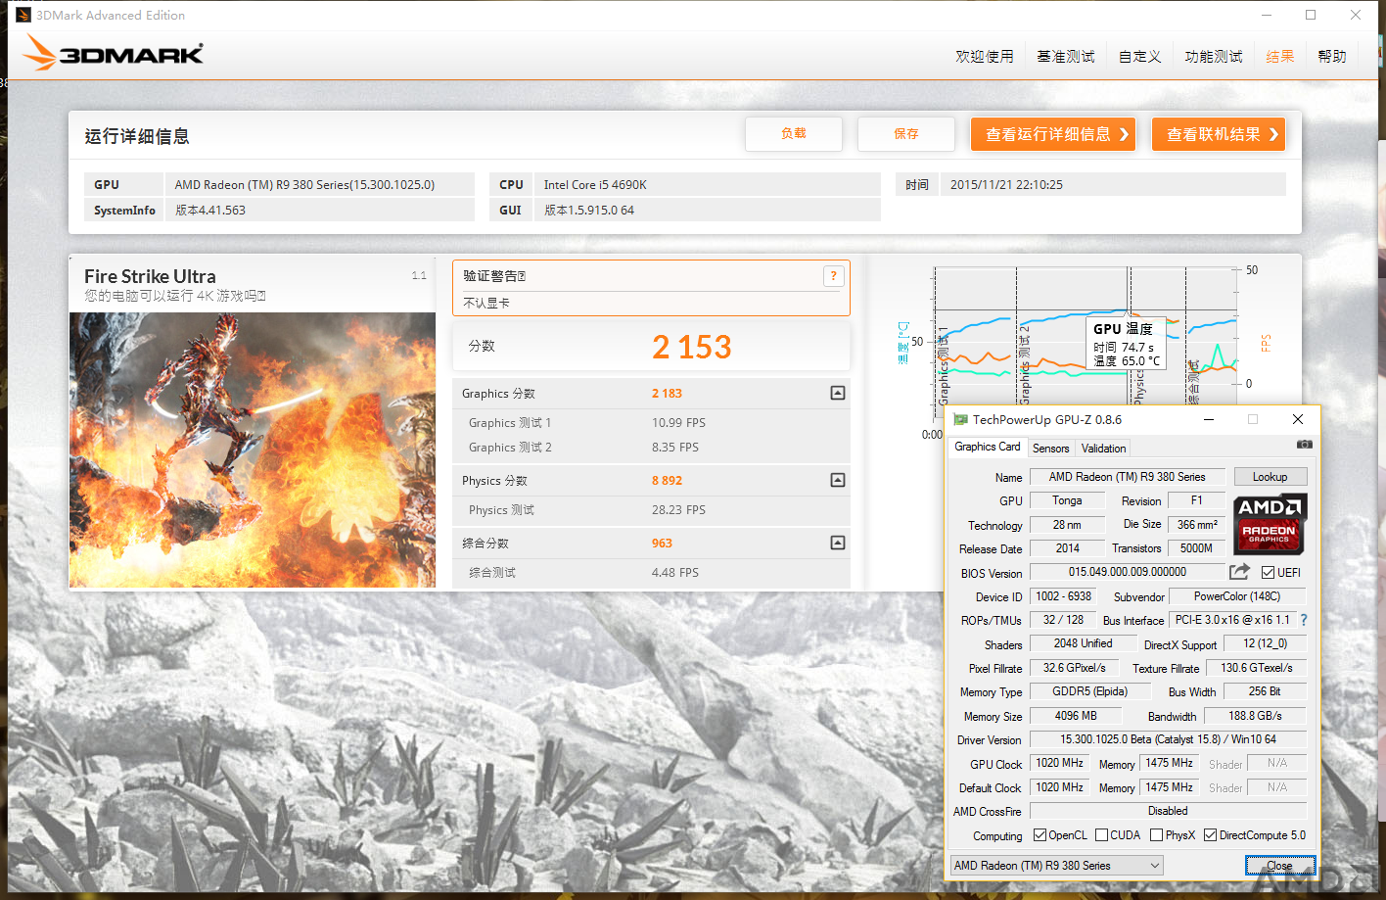Click the Driver Version field in GPU-Z
This screenshot has height=900, width=1386.
tap(1168, 739)
